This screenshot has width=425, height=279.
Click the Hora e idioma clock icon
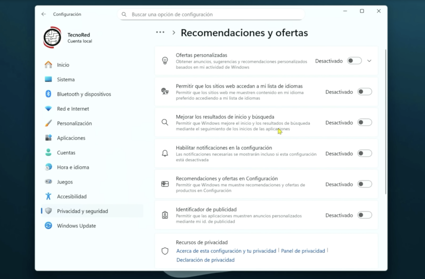(48, 167)
